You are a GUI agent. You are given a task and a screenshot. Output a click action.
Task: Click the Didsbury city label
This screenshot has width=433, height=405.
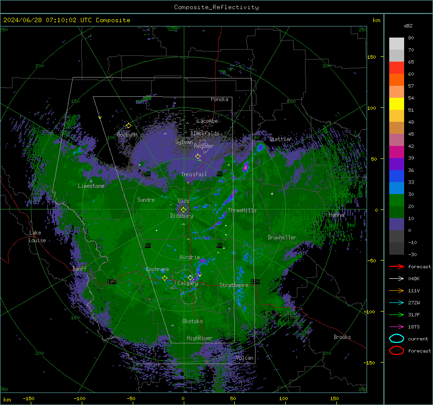tap(181, 216)
